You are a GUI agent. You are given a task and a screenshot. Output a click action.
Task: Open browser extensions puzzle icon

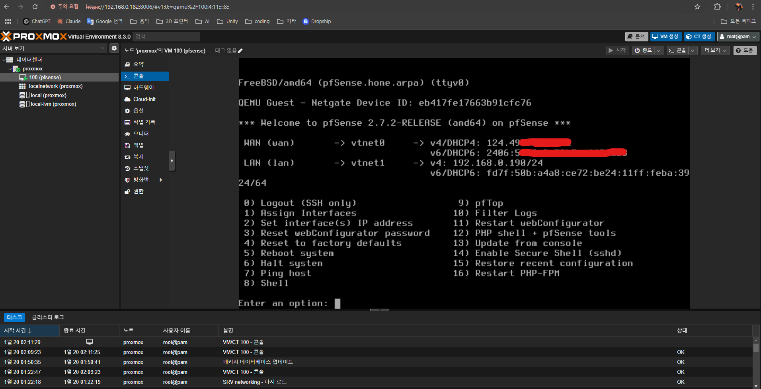pos(717,7)
